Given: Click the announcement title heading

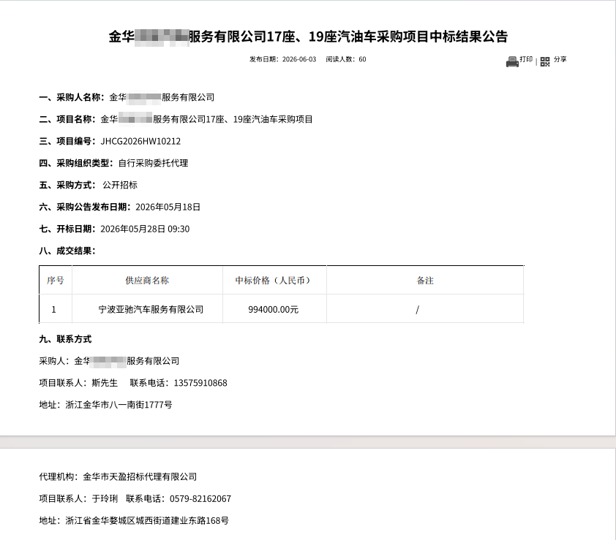Looking at the screenshot, I should [308, 37].
